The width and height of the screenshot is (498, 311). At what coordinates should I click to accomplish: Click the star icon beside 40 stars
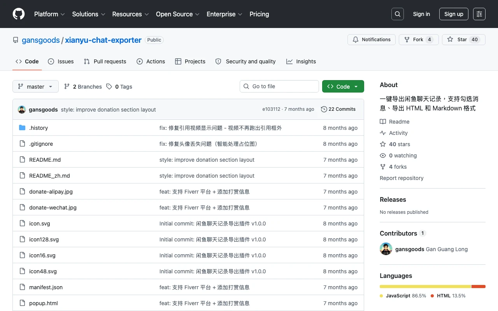click(x=383, y=144)
